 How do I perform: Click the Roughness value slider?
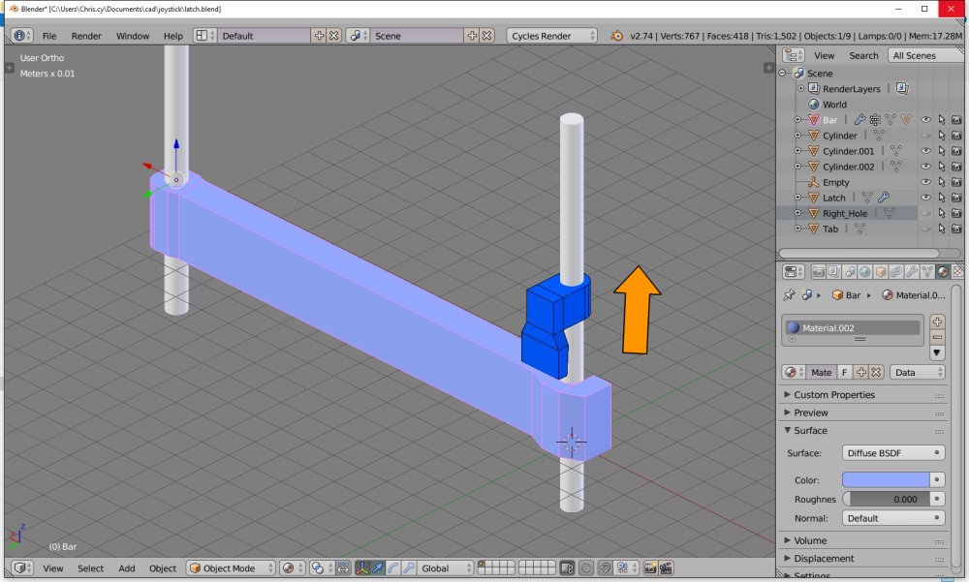886,500
